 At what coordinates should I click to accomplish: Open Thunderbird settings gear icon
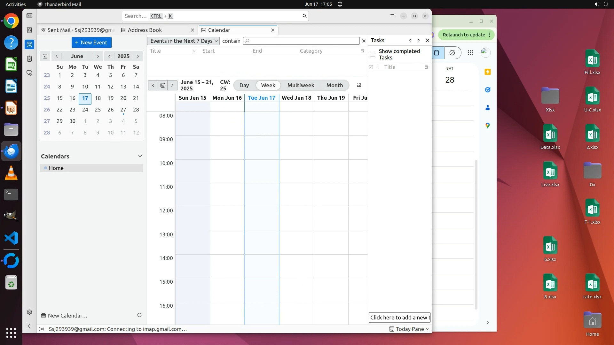click(x=29, y=312)
